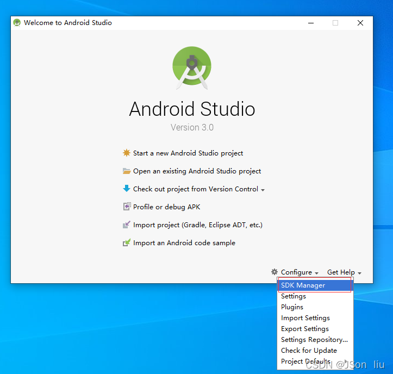The image size is (393, 374).
Task: Click the folder icon for opening existing project
Action: pyautogui.click(x=127, y=171)
